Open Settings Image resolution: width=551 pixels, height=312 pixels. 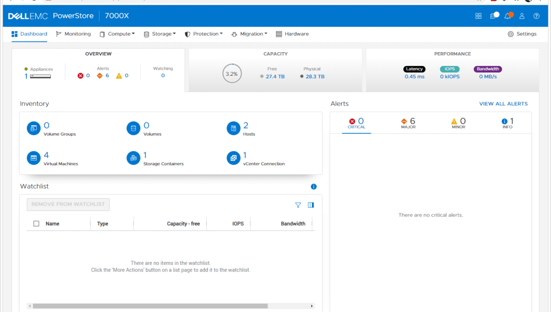(522, 34)
